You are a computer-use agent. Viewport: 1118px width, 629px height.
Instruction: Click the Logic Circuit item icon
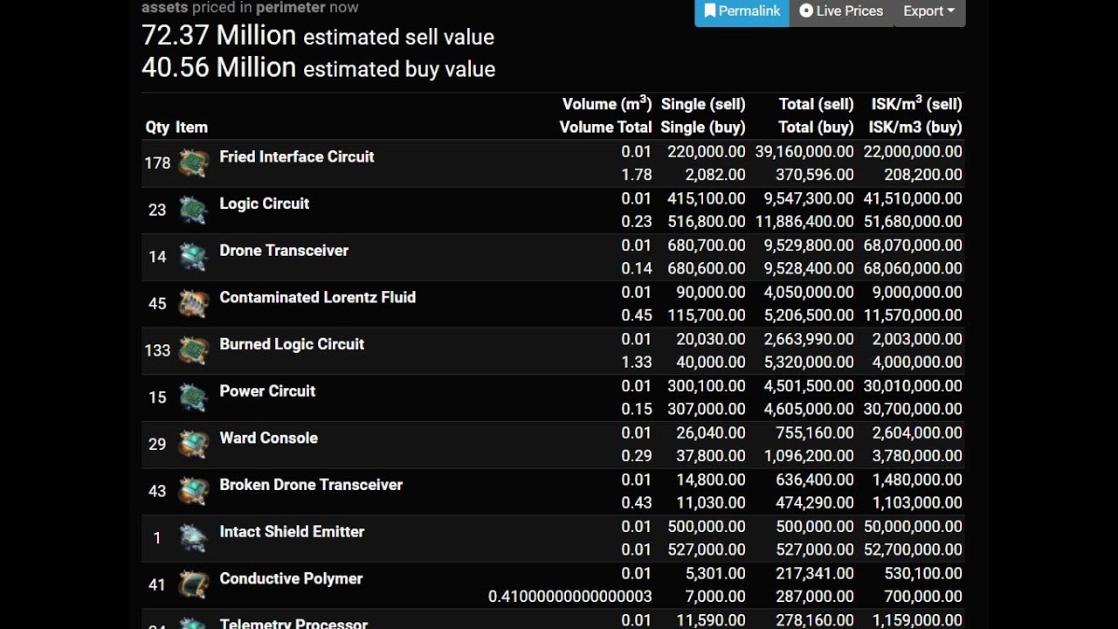(193, 210)
